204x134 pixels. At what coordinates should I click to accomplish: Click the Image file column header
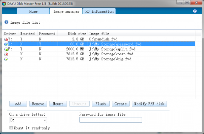(141, 34)
